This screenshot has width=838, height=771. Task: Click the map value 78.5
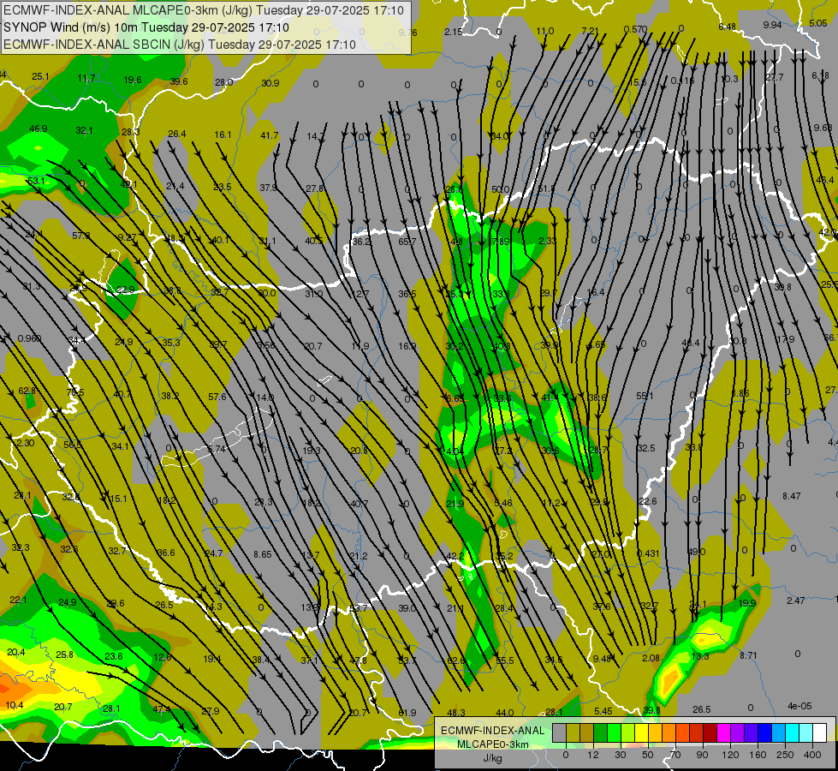(x=75, y=392)
